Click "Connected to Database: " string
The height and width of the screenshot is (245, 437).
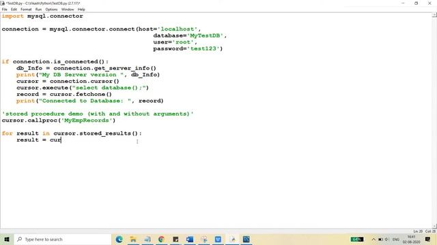coord(85,101)
